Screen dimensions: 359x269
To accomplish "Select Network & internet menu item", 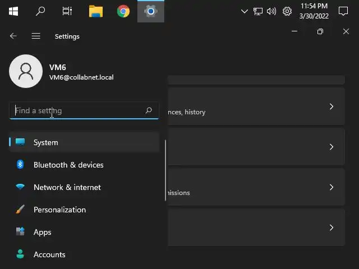I will coord(67,187).
